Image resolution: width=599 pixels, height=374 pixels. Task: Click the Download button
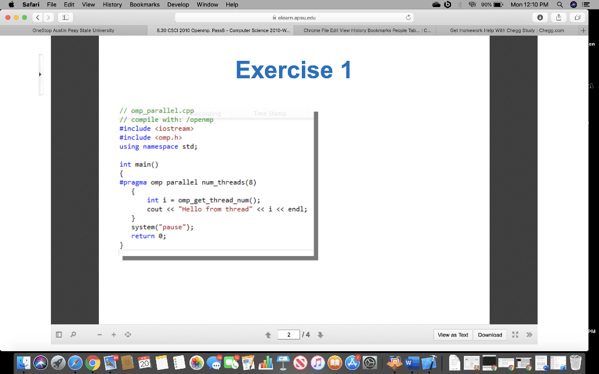click(490, 334)
